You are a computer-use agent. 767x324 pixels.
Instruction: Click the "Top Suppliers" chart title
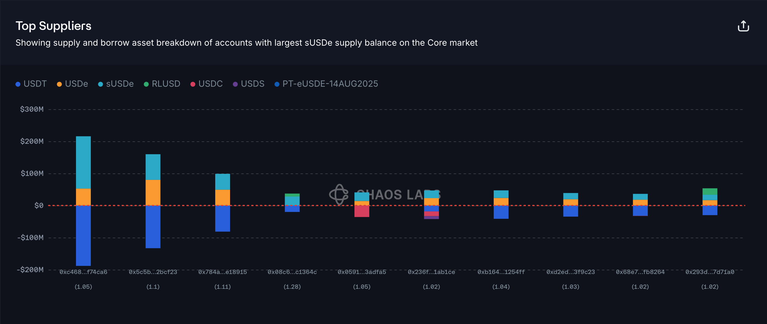(53, 26)
